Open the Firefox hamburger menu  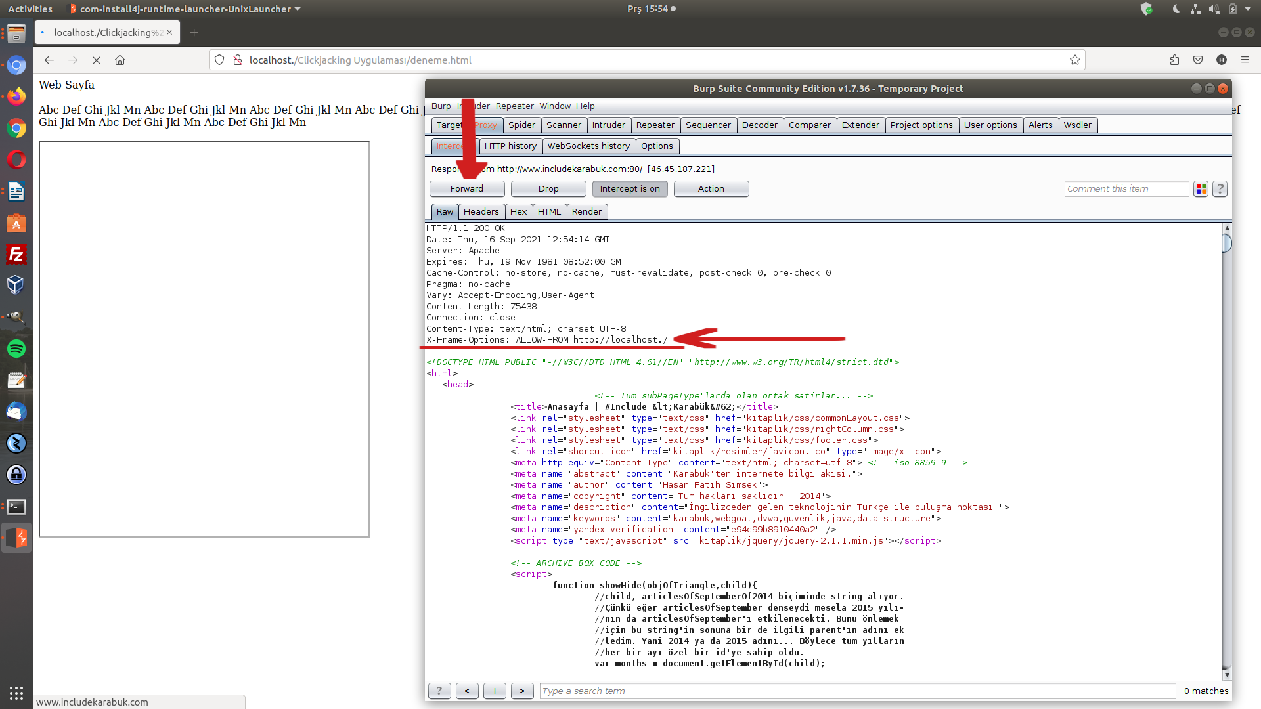[1245, 60]
